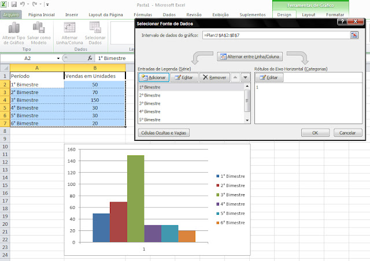Click the insert function fx icon

[x=90, y=58]
